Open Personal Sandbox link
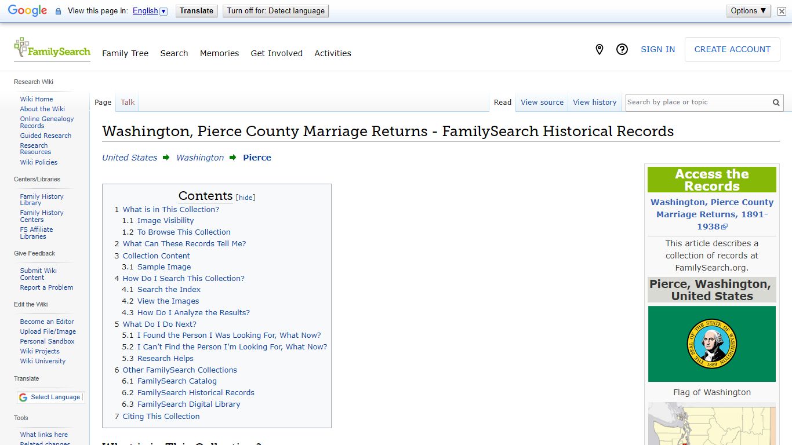The width and height of the screenshot is (792, 445). (x=48, y=341)
